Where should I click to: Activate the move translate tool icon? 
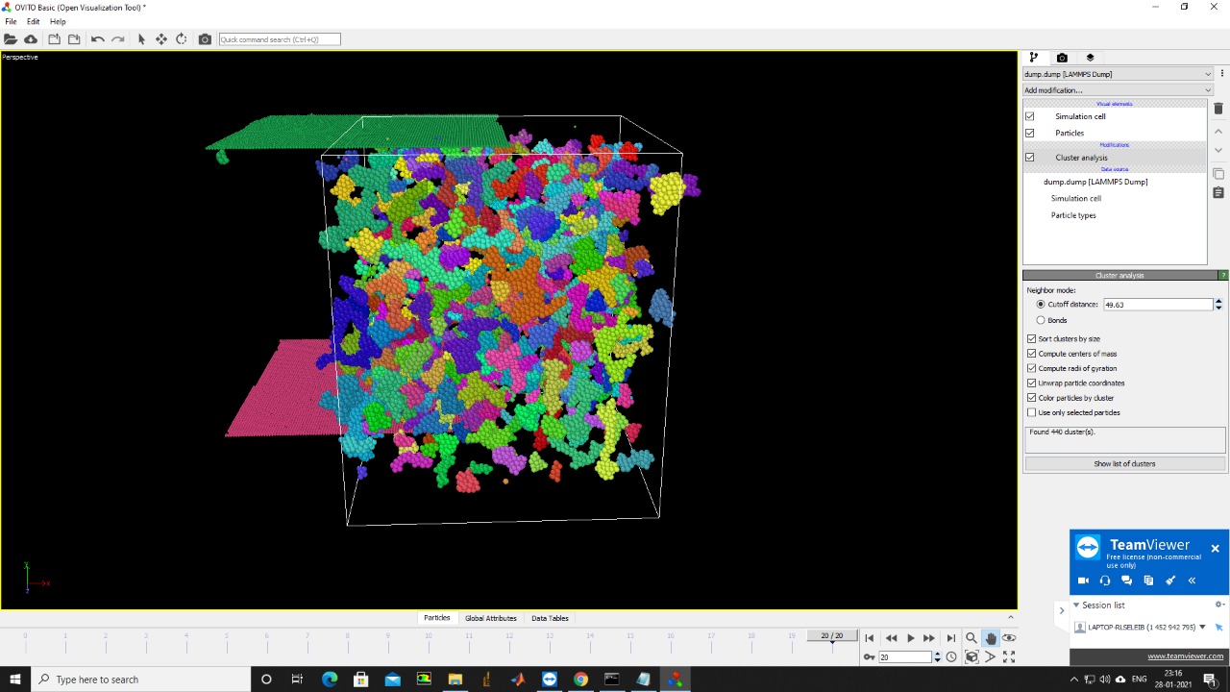160,39
